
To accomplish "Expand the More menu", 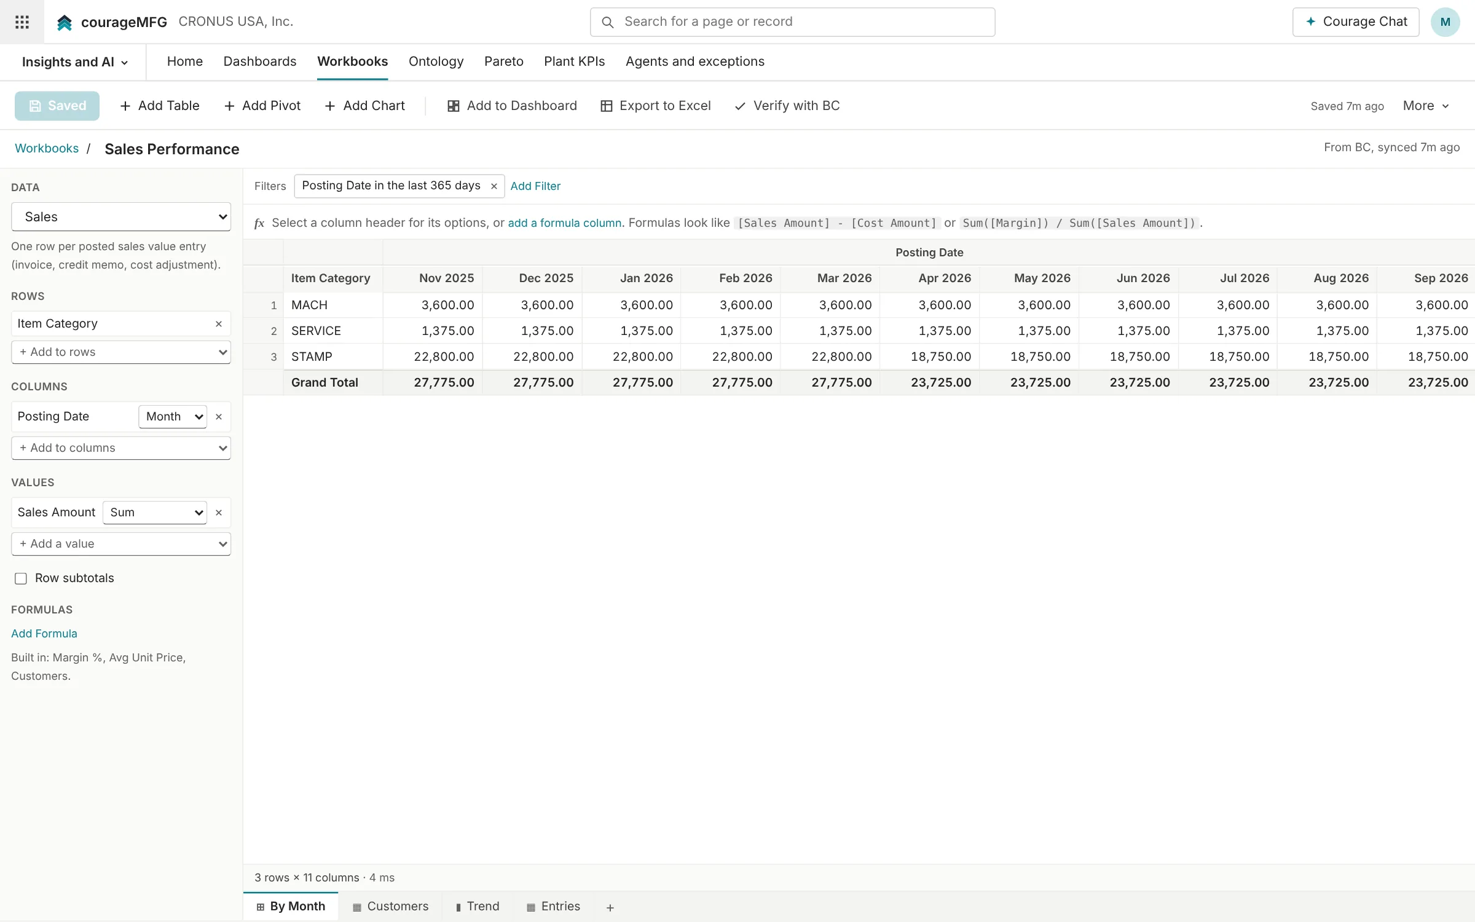I will (x=1426, y=106).
